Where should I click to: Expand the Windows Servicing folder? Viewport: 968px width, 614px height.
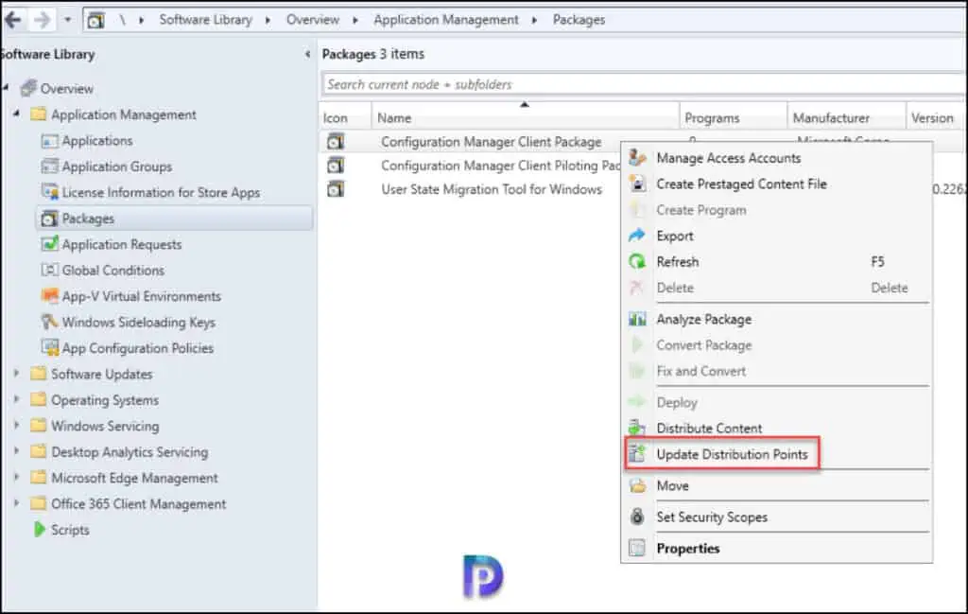[x=17, y=425]
